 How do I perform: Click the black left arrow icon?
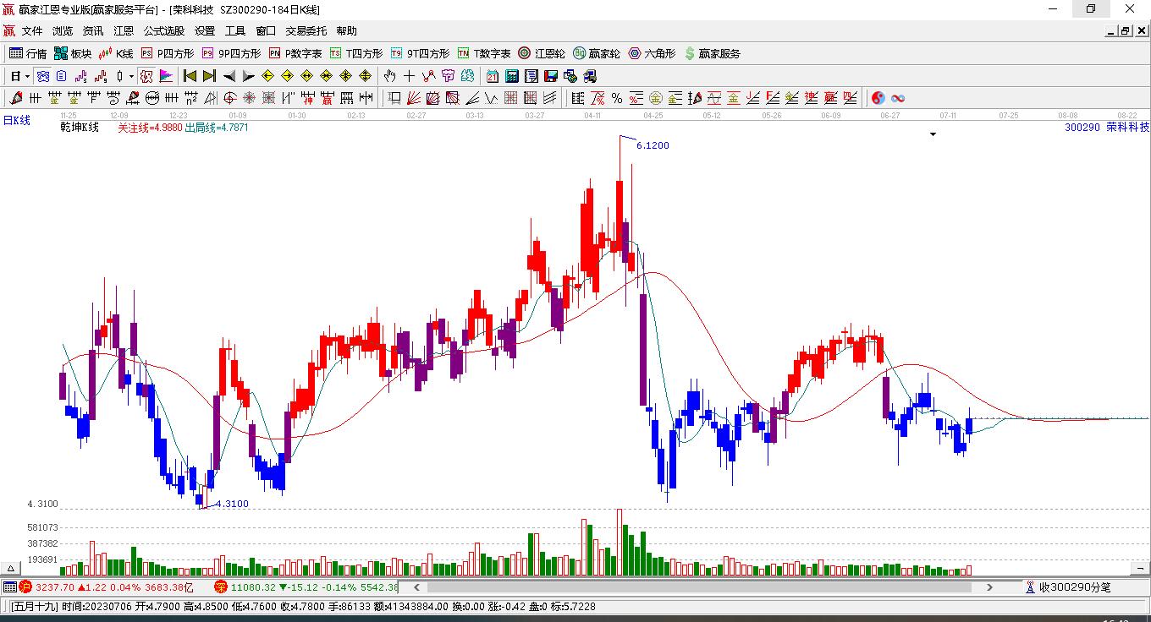pos(229,76)
